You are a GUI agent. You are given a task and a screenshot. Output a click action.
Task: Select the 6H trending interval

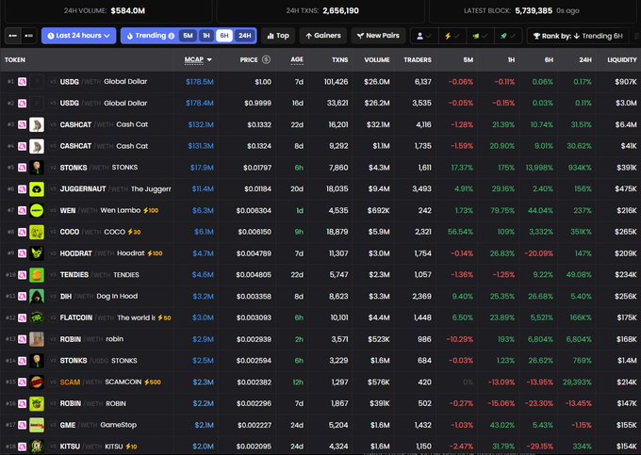click(x=224, y=36)
